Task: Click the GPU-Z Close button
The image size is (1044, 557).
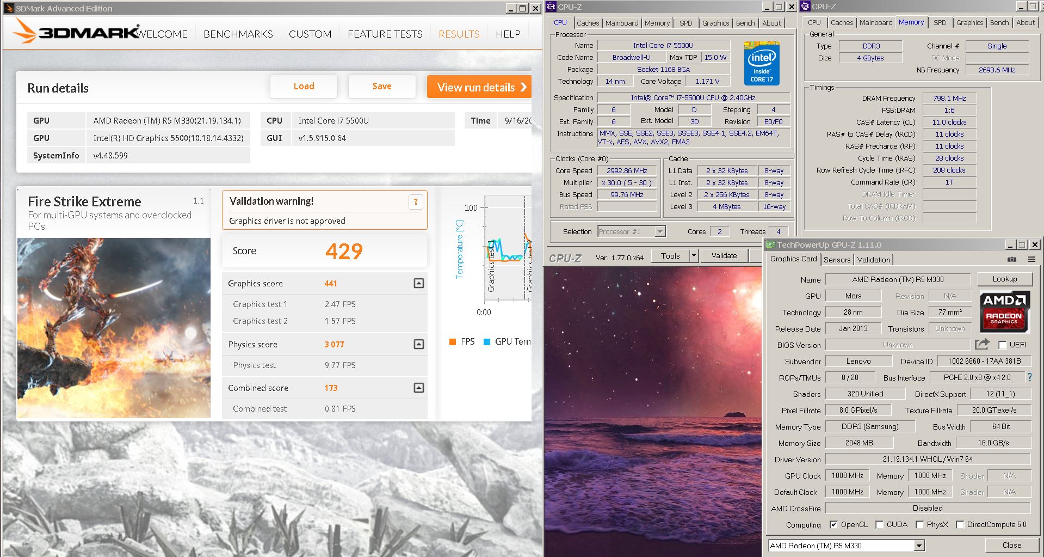Action: [x=1012, y=545]
